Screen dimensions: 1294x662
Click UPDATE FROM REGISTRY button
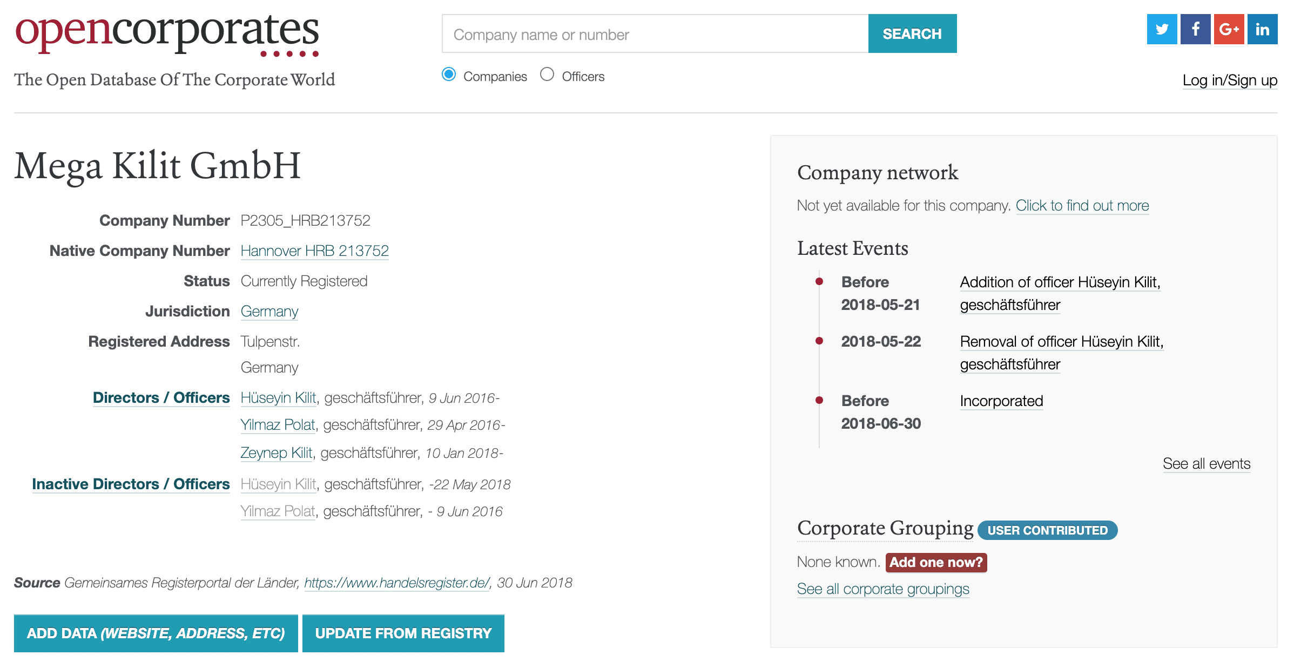coord(403,633)
